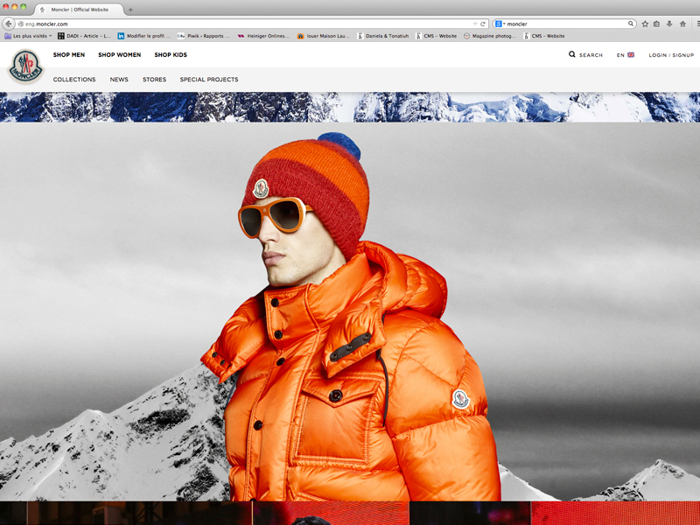The height and width of the screenshot is (525, 700).
Task: Open SHOP WOMEN menu
Action: tap(120, 55)
